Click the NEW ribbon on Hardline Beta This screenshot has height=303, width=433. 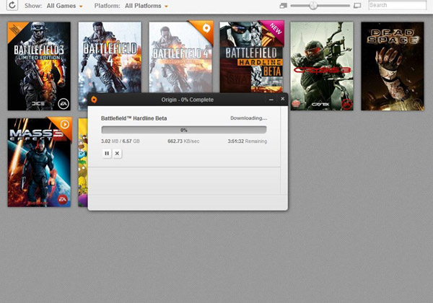[275, 30]
